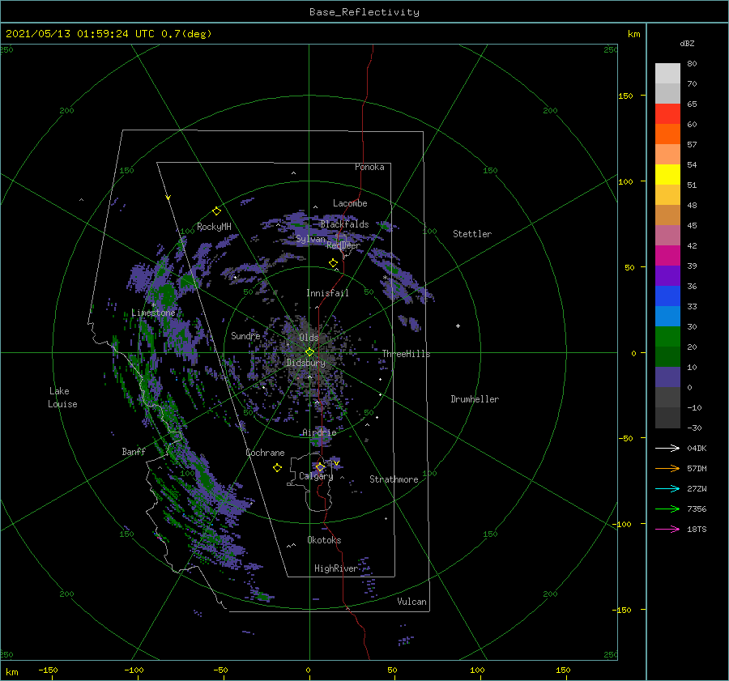Pick the purple 39–36 dBZ swatch
The image size is (729, 681).
coord(667,276)
